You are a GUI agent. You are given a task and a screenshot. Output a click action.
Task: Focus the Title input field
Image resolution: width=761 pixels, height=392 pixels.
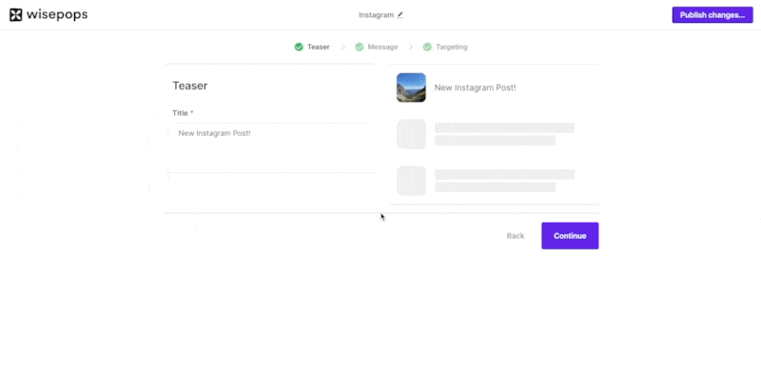(271, 133)
